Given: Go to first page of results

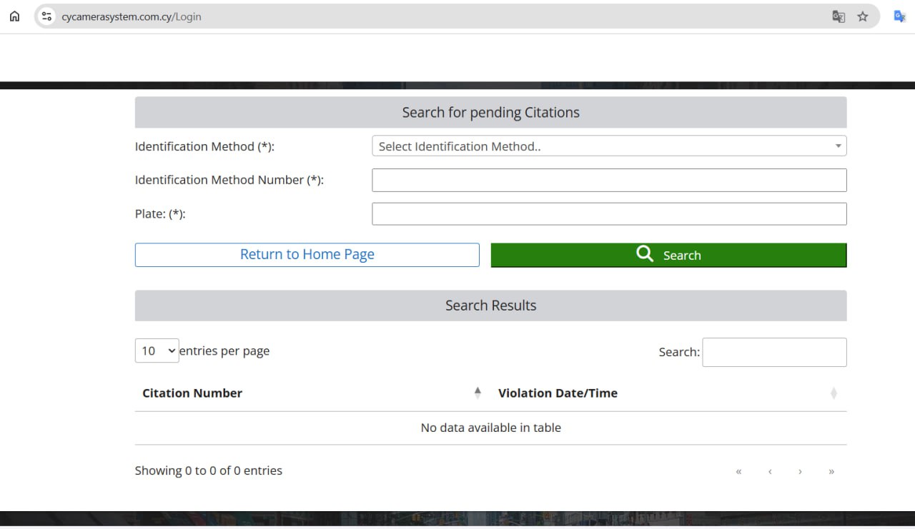Looking at the screenshot, I should point(738,471).
